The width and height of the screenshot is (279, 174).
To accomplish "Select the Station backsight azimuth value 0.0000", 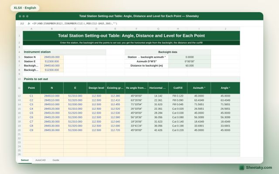I will tap(190, 57).
